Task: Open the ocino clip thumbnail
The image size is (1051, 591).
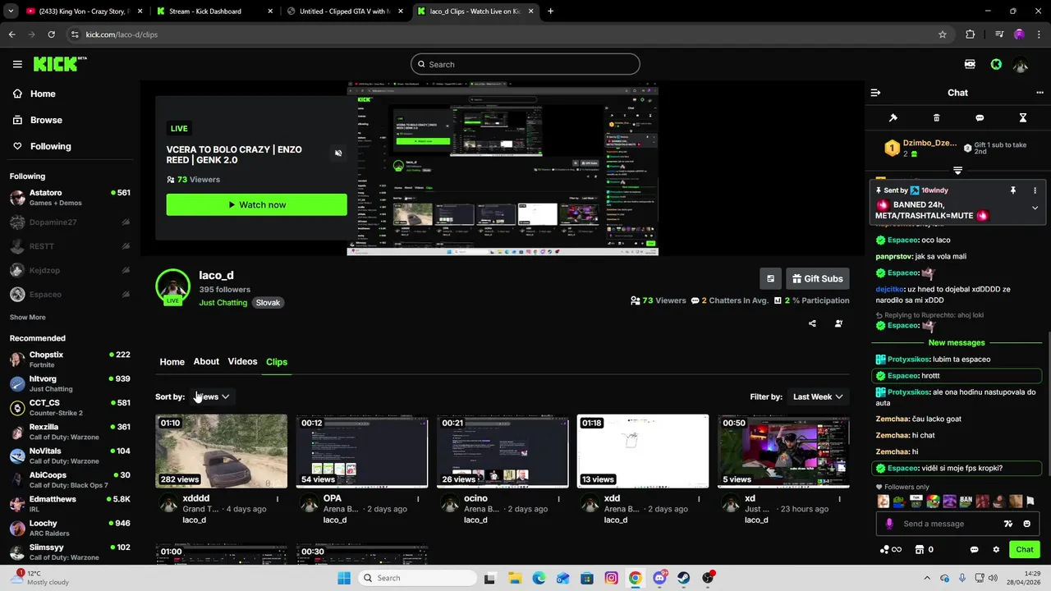Action: click(x=503, y=451)
